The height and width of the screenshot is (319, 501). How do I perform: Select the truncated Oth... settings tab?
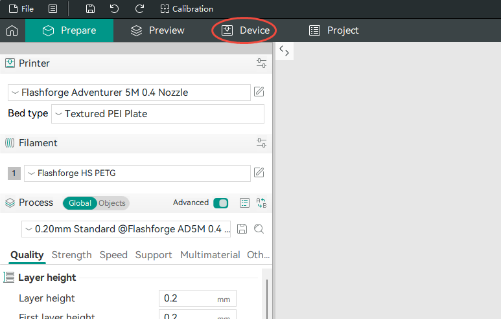coord(258,255)
